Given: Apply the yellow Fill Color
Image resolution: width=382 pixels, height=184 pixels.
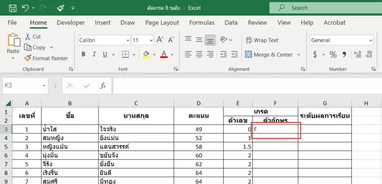Looking at the screenshot, I should point(146,54).
